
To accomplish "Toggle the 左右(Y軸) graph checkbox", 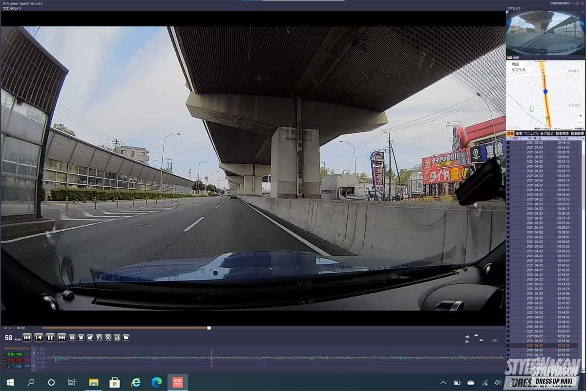I will point(4,360).
